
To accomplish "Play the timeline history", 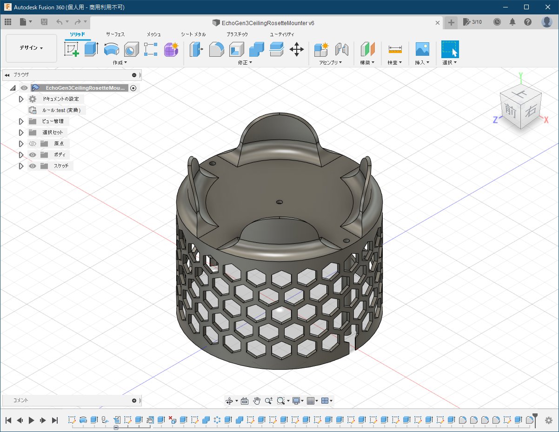I will click(x=32, y=420).
